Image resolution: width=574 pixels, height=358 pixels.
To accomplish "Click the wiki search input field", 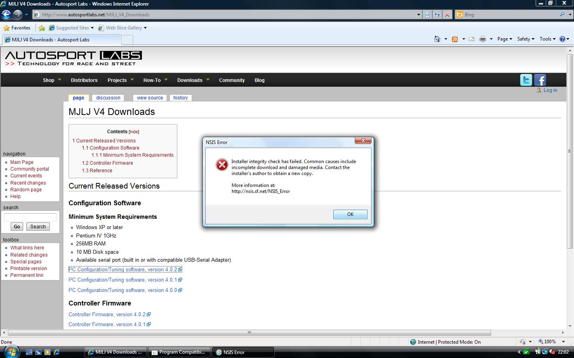I will tap(30, 217).
